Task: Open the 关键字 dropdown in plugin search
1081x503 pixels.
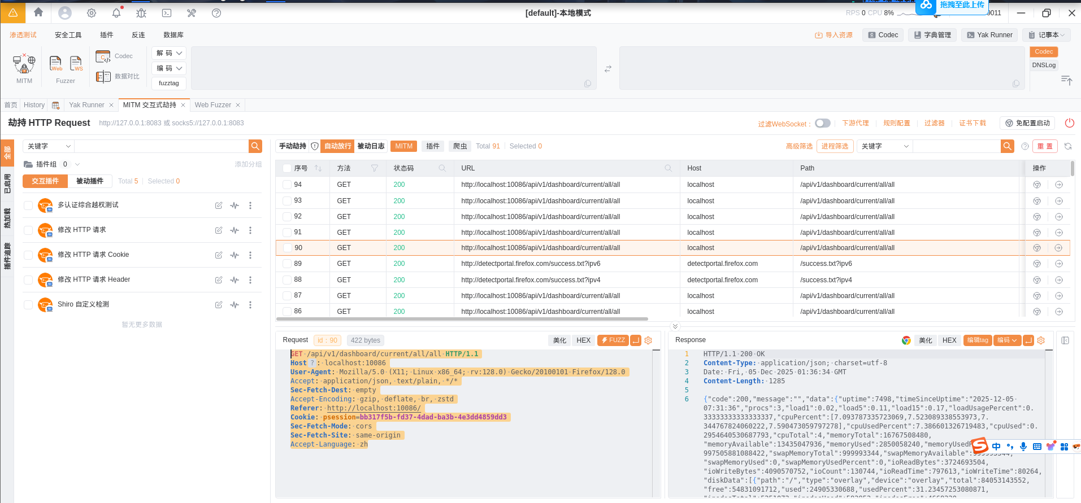Action: (49, 146)
